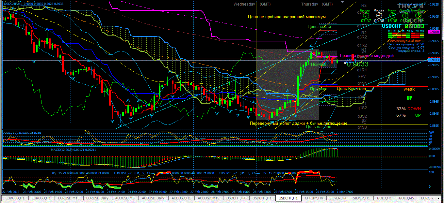The height and width of the screenshot is (203, 444).
Task: Click the Токио clock icon
Action: pyautogui.click(x=392, y=15)
